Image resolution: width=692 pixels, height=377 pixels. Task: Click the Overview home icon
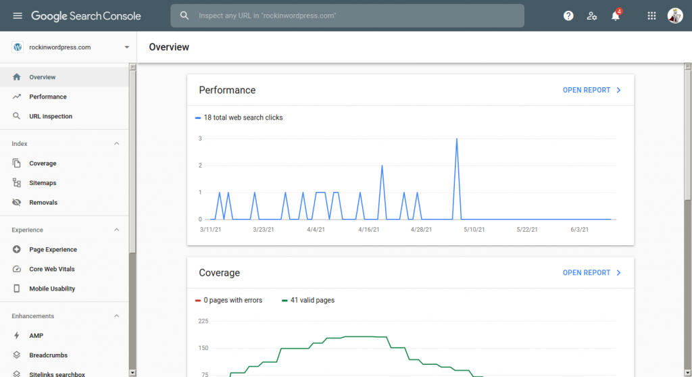(17, 77)
